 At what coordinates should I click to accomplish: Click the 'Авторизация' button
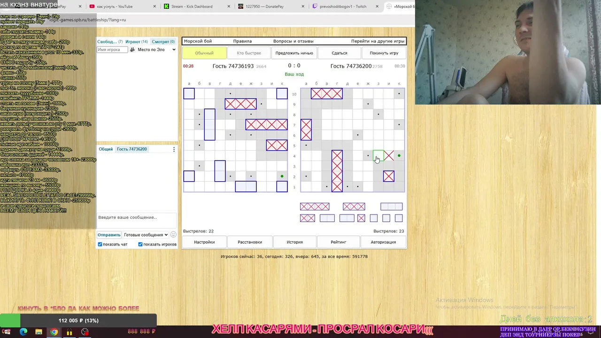(383, 242)
